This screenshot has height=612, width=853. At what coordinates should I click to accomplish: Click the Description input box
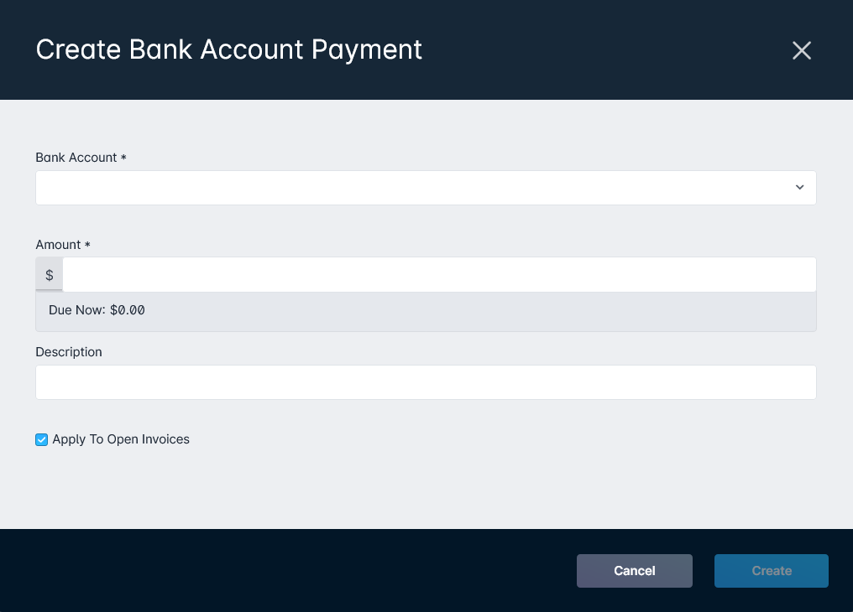pyautogui.click(x=426, y=381)
